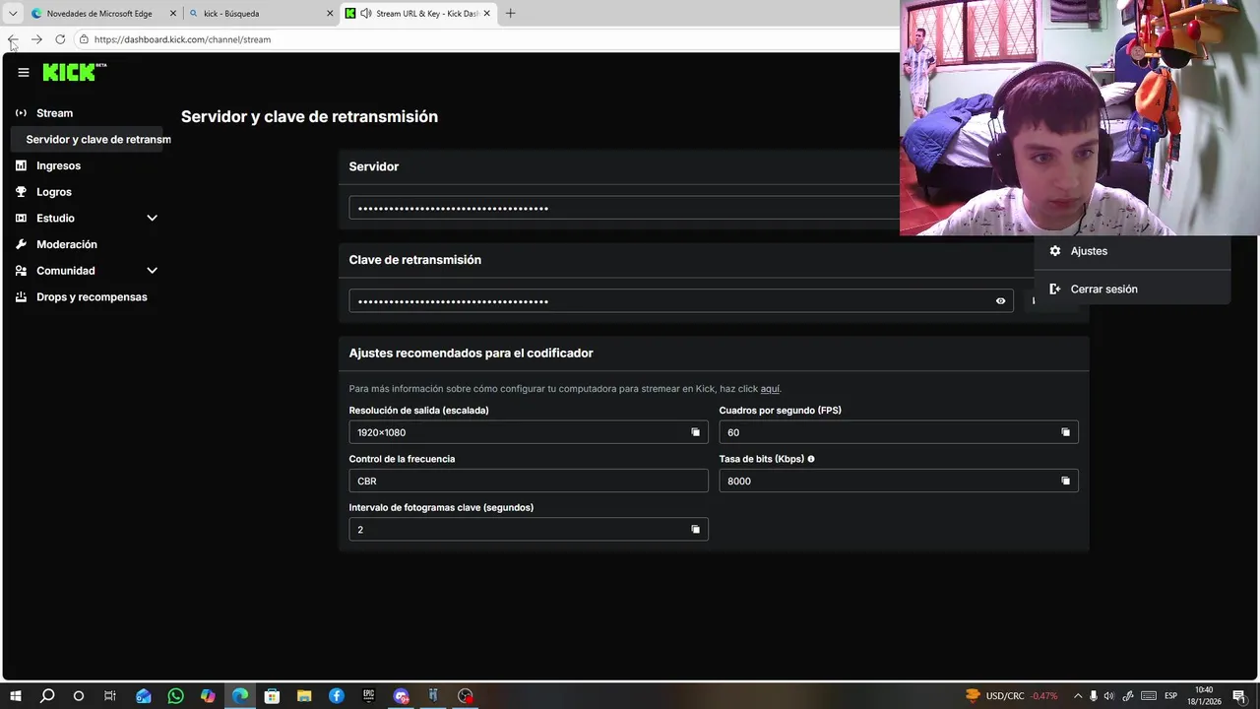
Task: Expand the Comunidad sidebar section chevron
Action: click(x=152, y=270)
